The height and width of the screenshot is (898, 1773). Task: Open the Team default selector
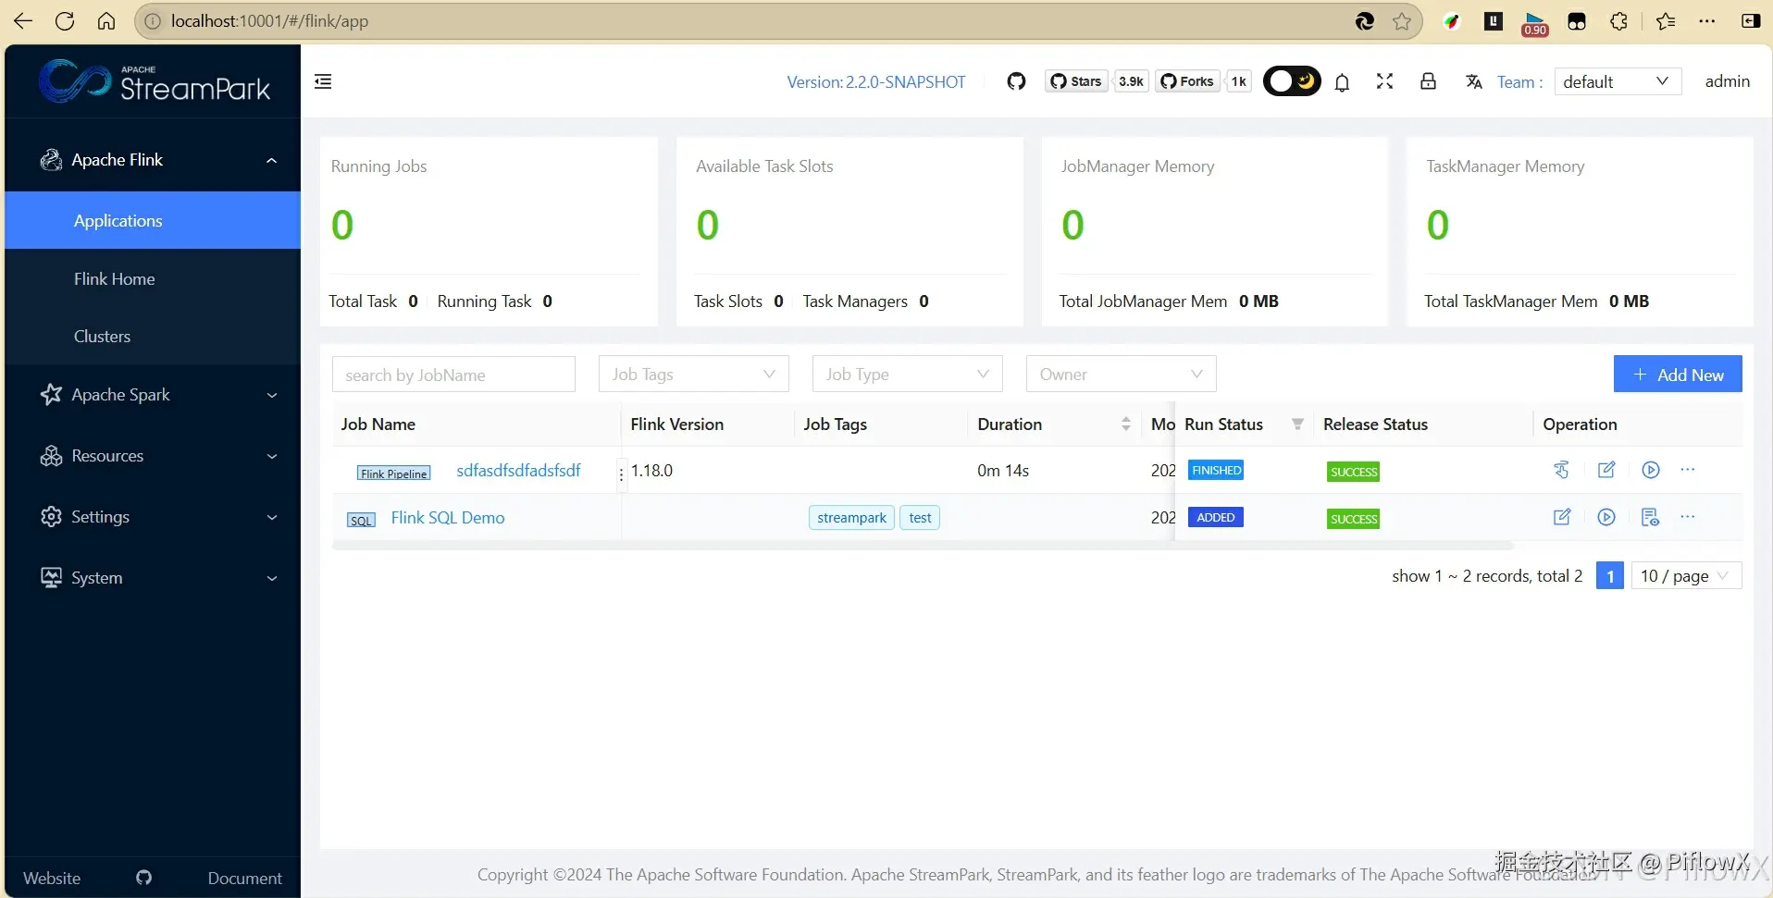coord(1618,81)
